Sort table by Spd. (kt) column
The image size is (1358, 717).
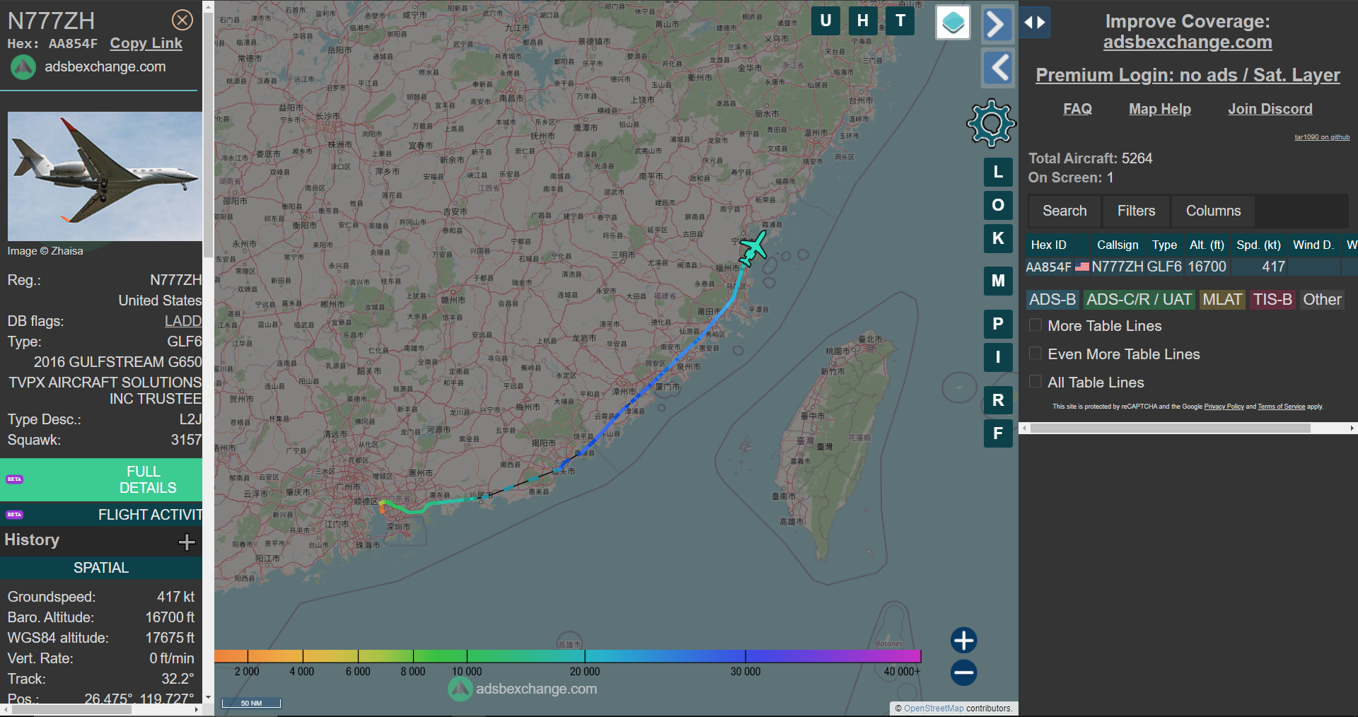tap(1258, 245)
